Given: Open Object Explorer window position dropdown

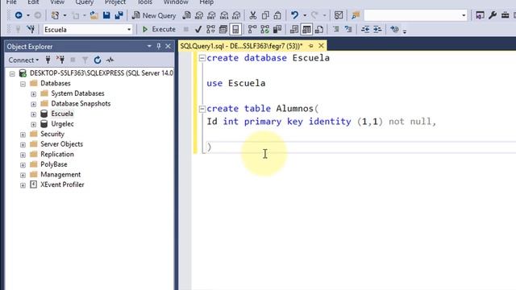Looking at the screenshot, I should click(x=149, y=47).
